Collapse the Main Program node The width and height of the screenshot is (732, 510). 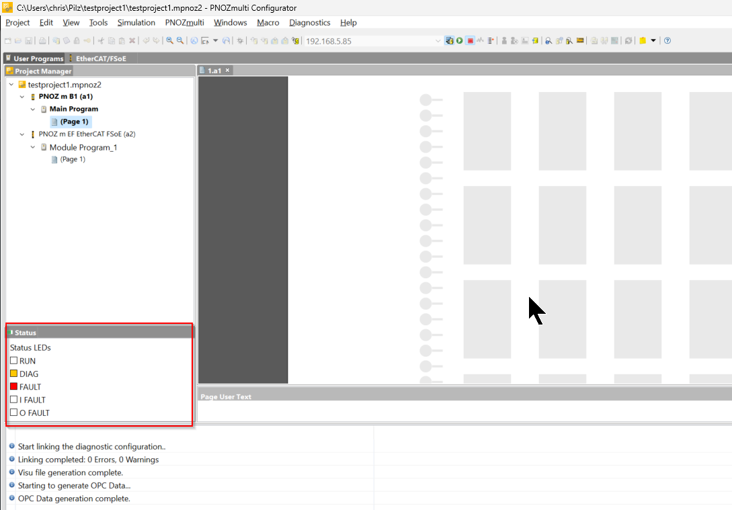point(33,109)
